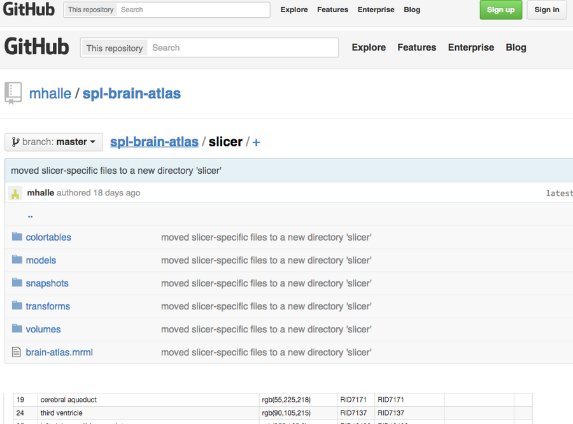The height and width of the screenshot is (424, 573).
Task: Open Enterprise in the large navigation bar
Action: pos(470,48)
